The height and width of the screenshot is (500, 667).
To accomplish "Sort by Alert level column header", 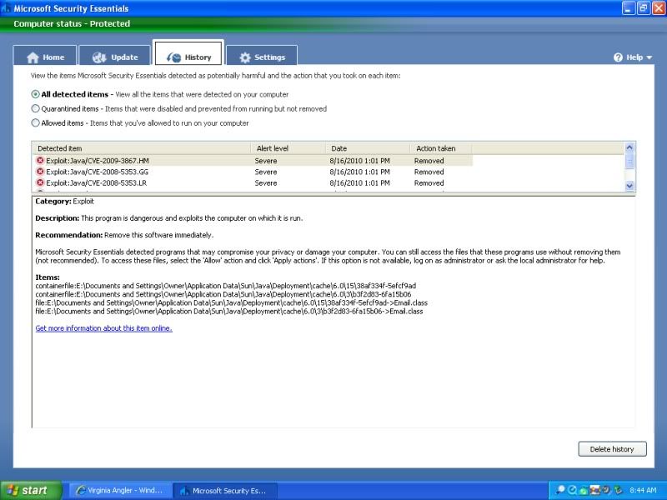I will point(288,148).
